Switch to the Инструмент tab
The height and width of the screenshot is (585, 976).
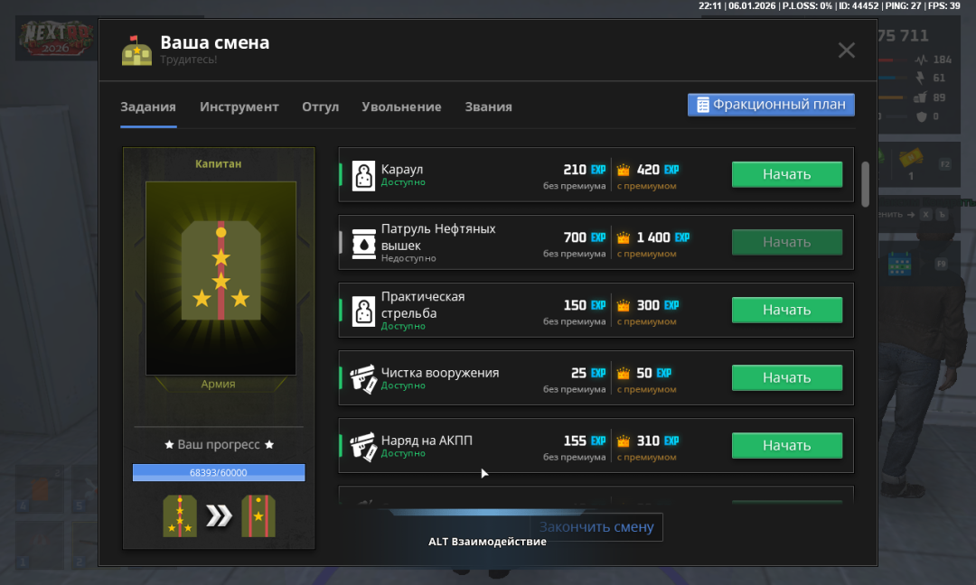(239, 107)
